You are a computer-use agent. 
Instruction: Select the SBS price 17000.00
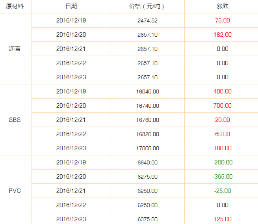[148, 148]
